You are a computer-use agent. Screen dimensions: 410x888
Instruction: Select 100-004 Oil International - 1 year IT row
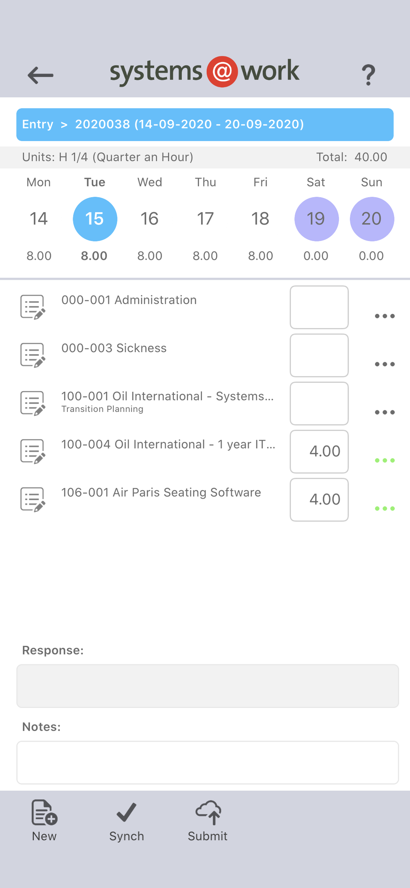coord(168,445)
